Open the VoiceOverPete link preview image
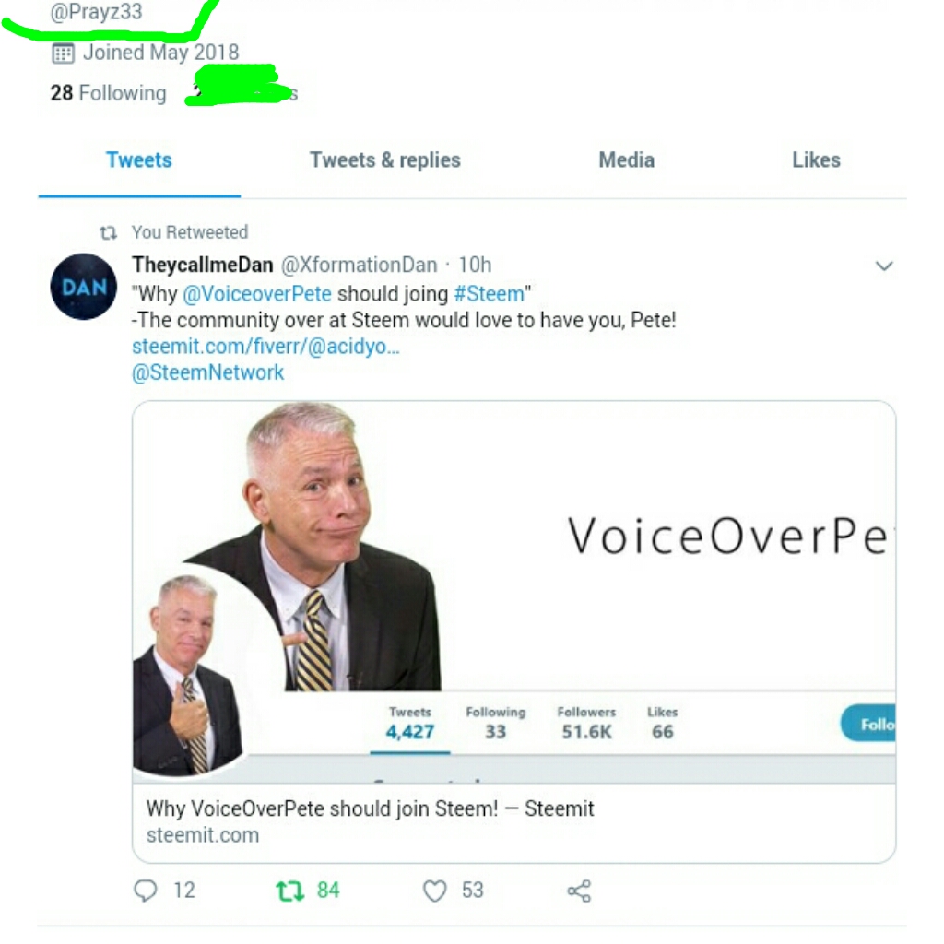This screenshot has width=944, height=944. tap(514, 592)
